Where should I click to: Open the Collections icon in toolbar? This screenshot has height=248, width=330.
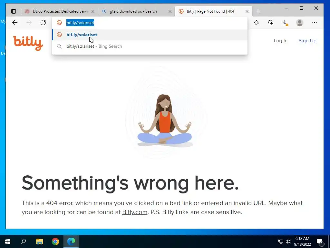pos(271,23)
